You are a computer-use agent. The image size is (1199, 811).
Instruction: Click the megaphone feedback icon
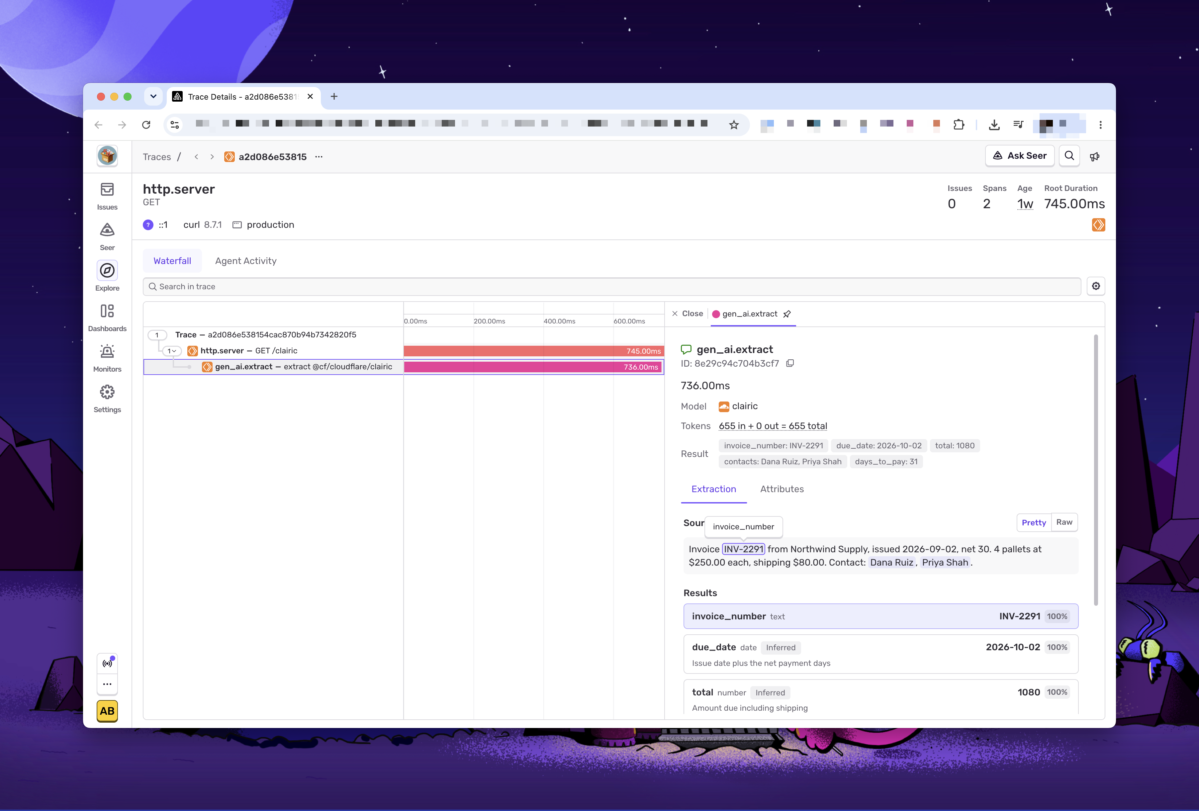(x=1094, y=156)
